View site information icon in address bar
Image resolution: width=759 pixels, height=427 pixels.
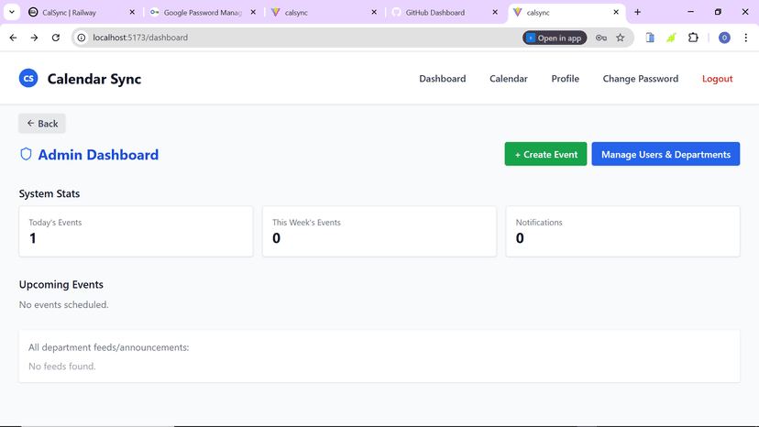coord(82,38)
